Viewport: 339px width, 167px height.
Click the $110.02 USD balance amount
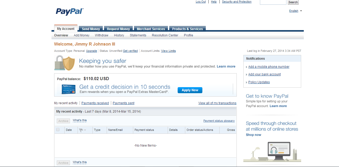tap(96, 79)
